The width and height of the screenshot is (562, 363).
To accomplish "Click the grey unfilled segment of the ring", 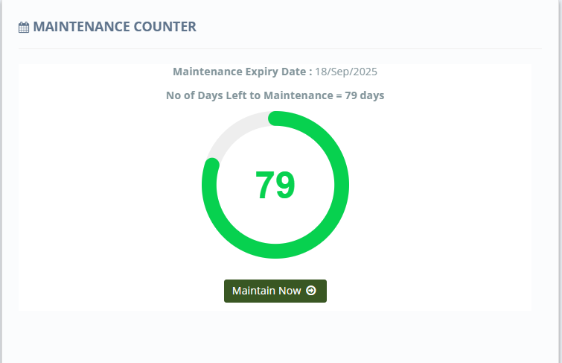I will (232, 130).
